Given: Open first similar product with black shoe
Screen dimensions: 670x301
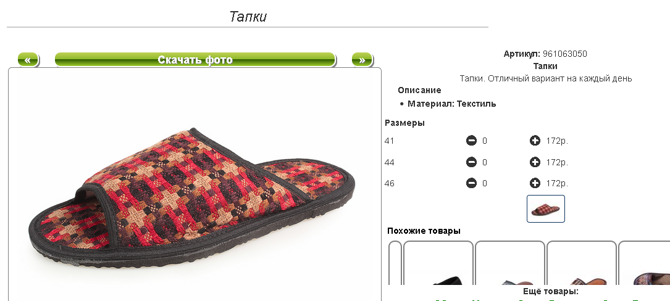Looking at the screenshot, I should tap(438, 263).
